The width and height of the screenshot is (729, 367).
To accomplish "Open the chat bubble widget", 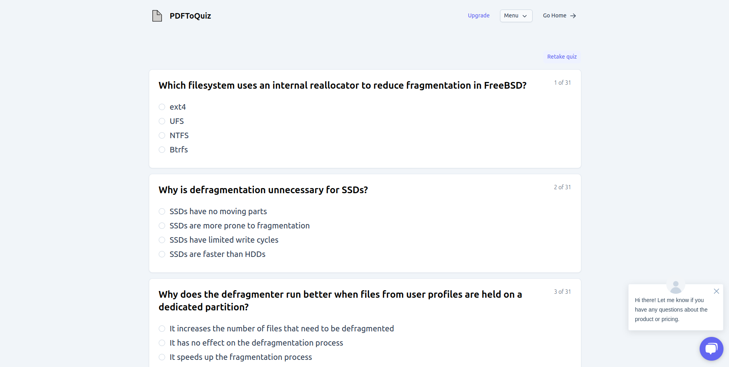I will click(x=711, y=349).
